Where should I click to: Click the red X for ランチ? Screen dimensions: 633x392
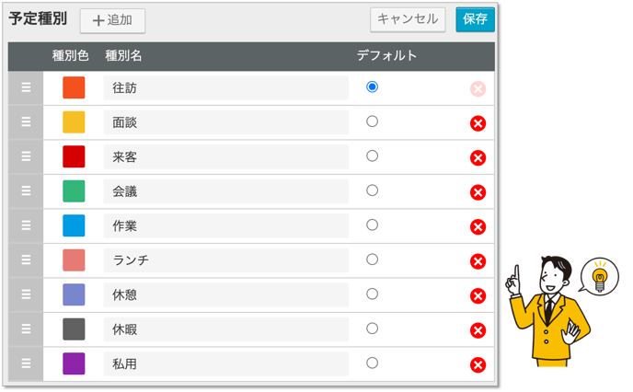[x=478, y=261]
